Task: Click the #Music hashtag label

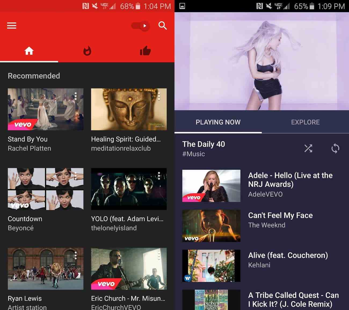Action: click(194, 154)
